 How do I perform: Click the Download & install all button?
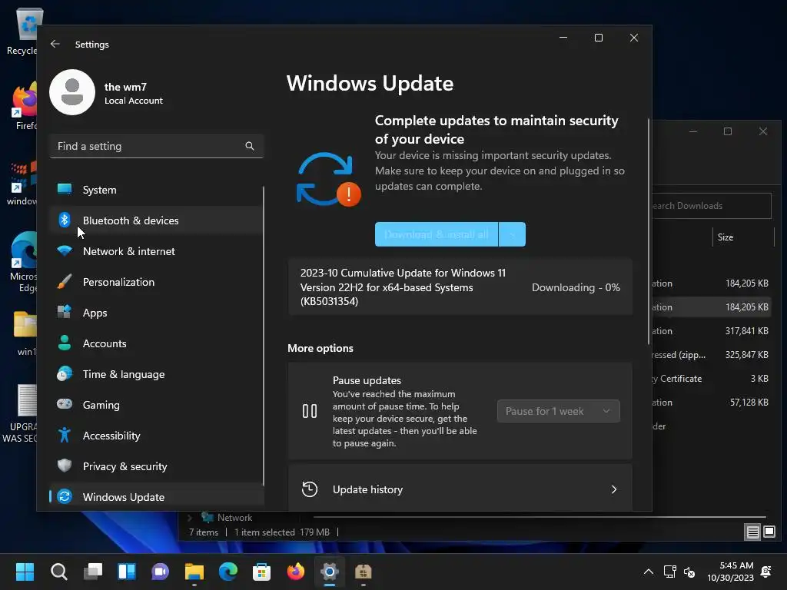(437, 234)
